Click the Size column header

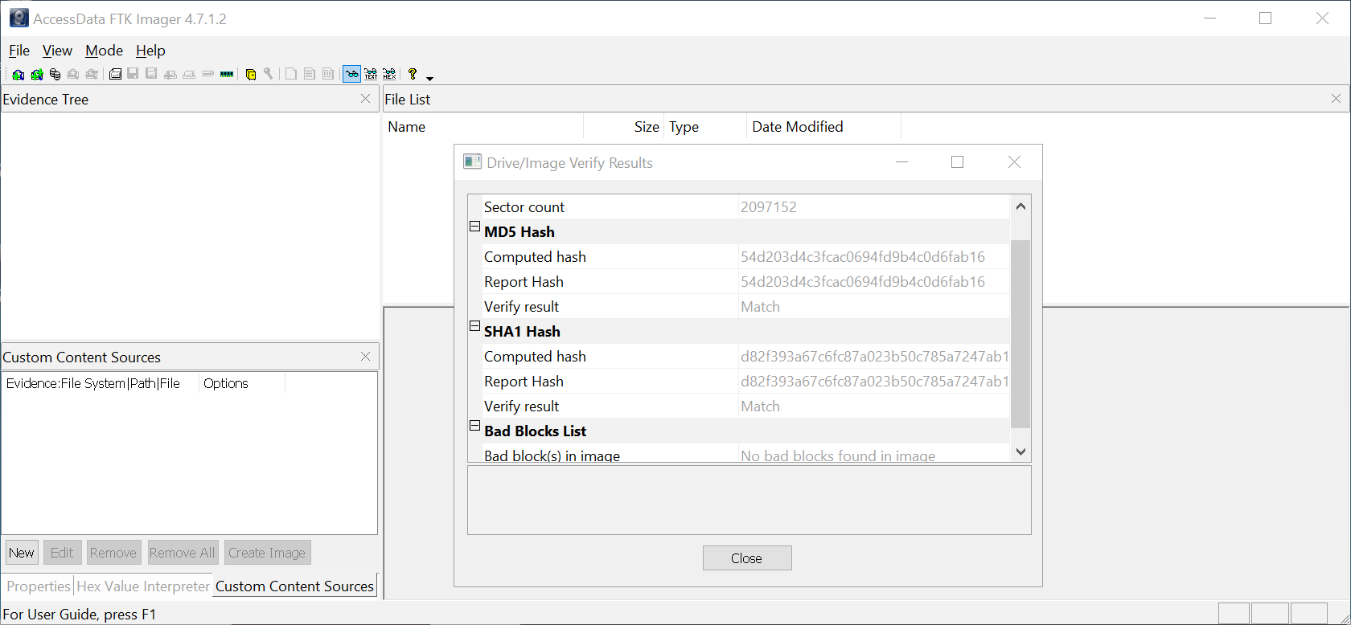(624, 127)
